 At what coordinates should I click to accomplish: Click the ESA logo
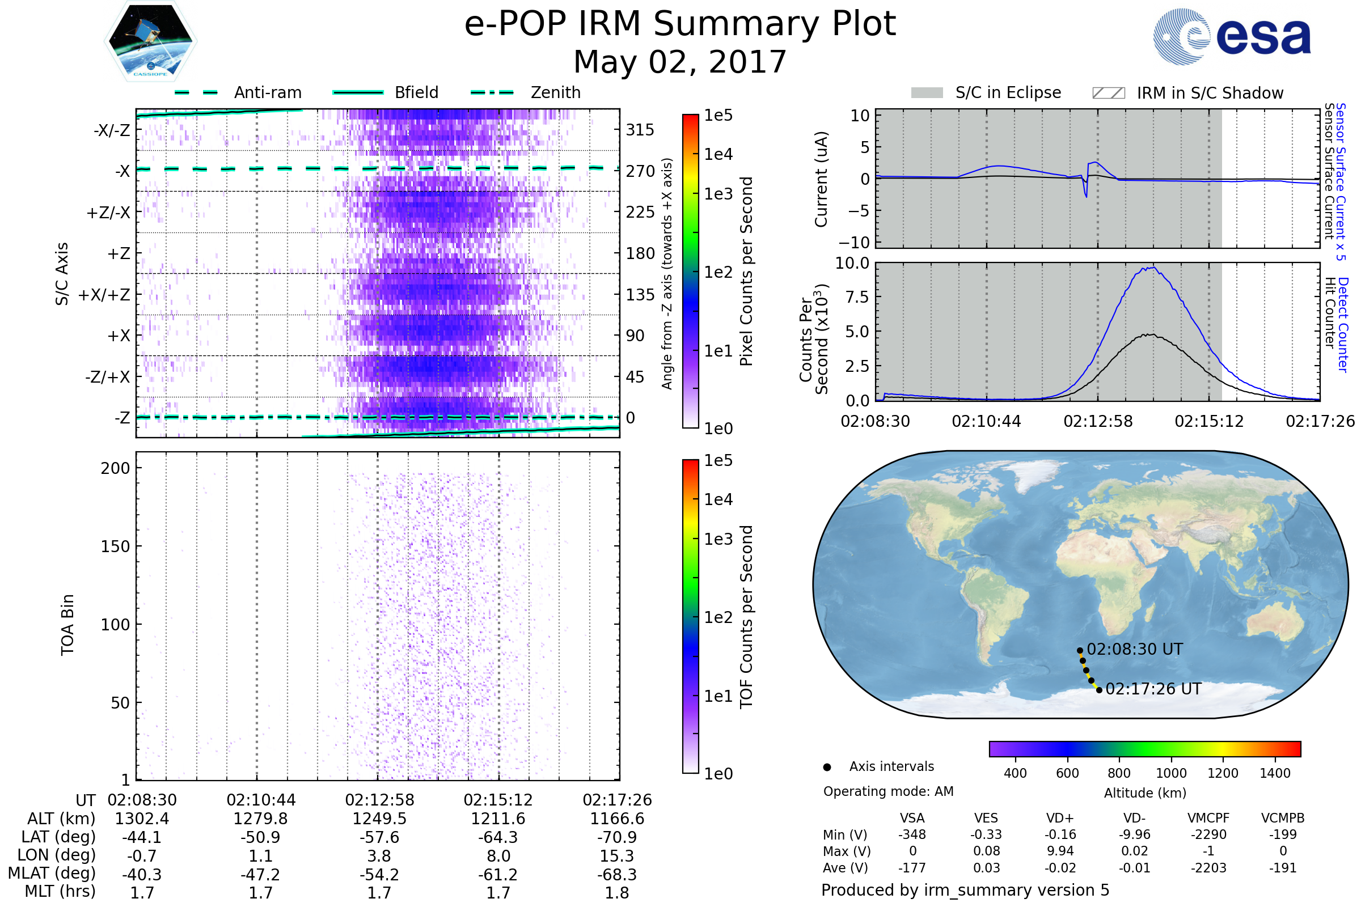tap(1232, 37)
